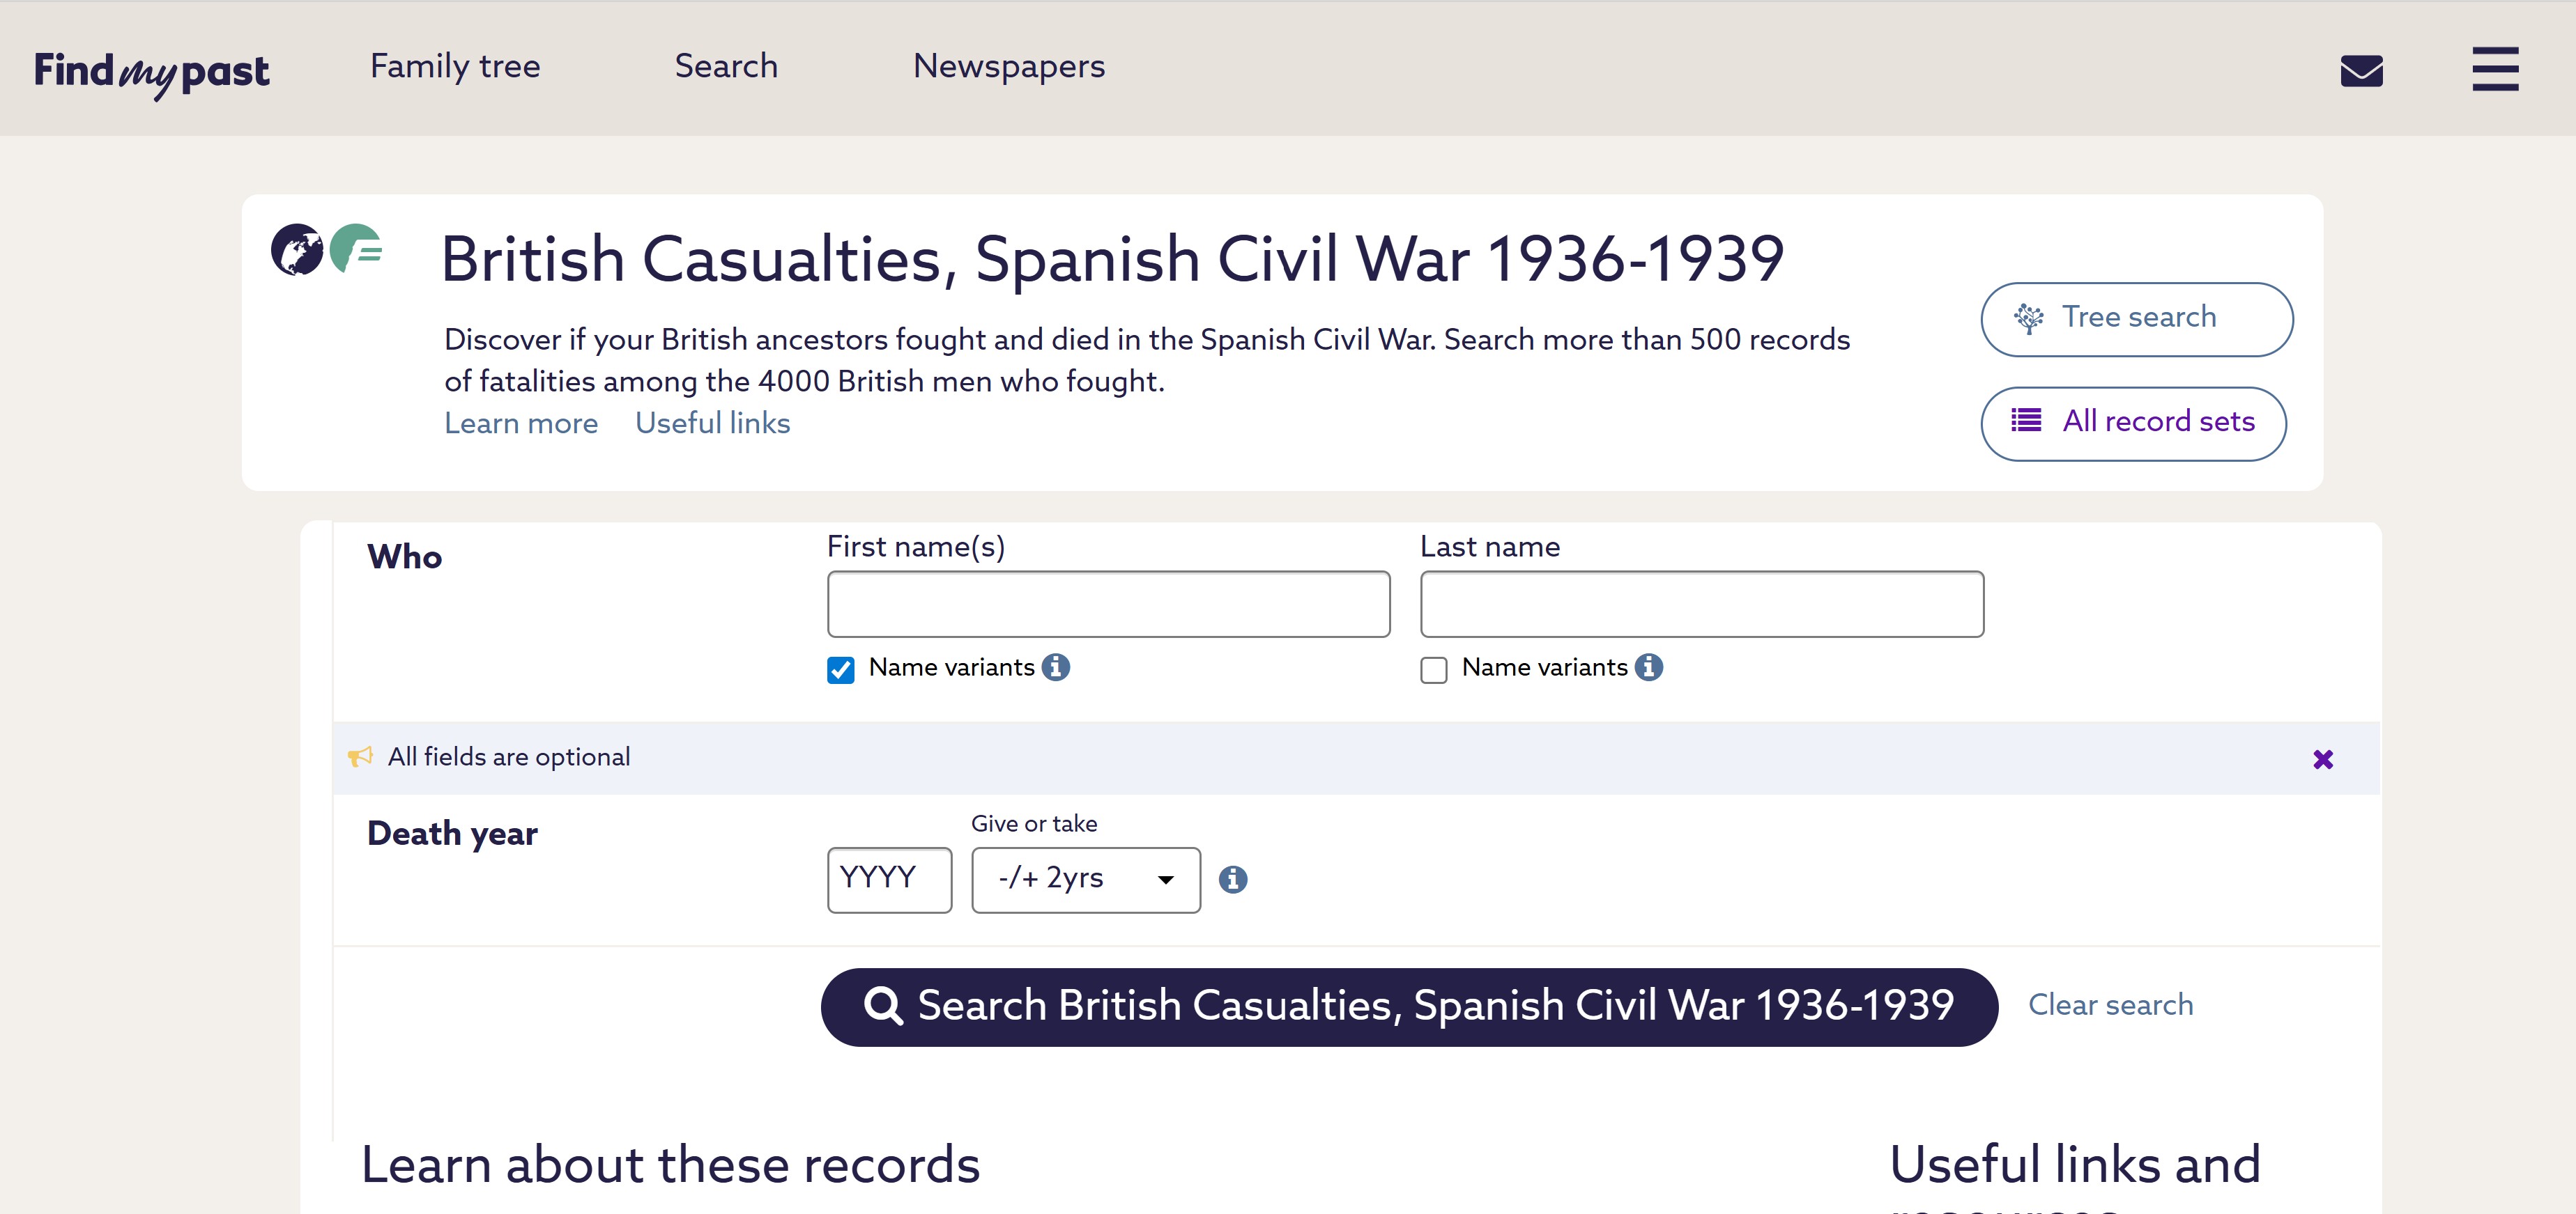The width and height of the screenshot is (2576, 1214).
Task: Dismiss the 'All fields are optional' notice
Action: pos(2322,759)
